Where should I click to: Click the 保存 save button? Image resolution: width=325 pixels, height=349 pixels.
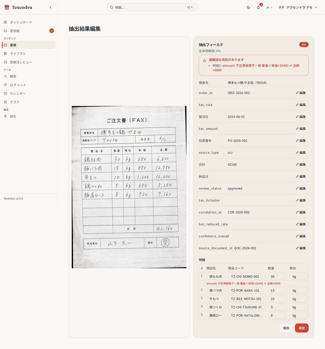[286, 328]
